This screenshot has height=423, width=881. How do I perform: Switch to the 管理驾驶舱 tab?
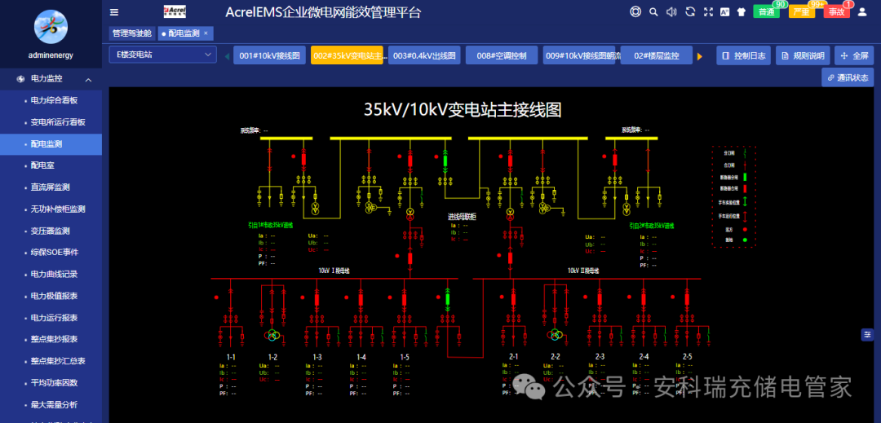tap(131, 33)
